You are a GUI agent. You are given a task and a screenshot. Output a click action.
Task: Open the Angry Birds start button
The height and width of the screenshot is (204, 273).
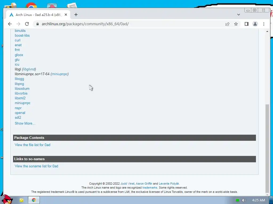pos(7,199)
